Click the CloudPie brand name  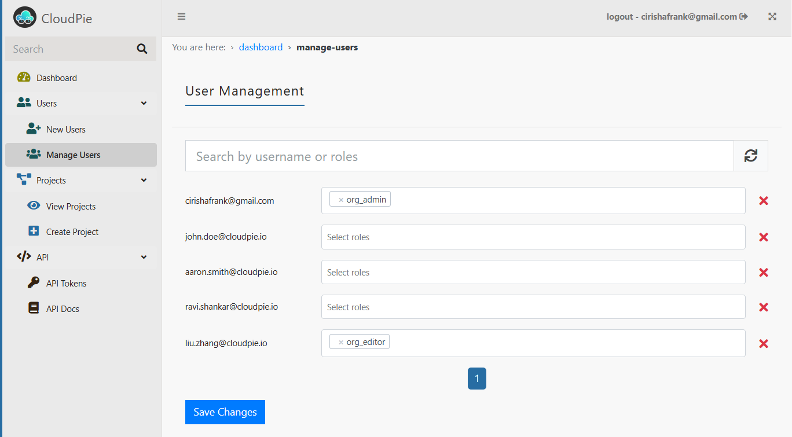[x=67, y=19]
